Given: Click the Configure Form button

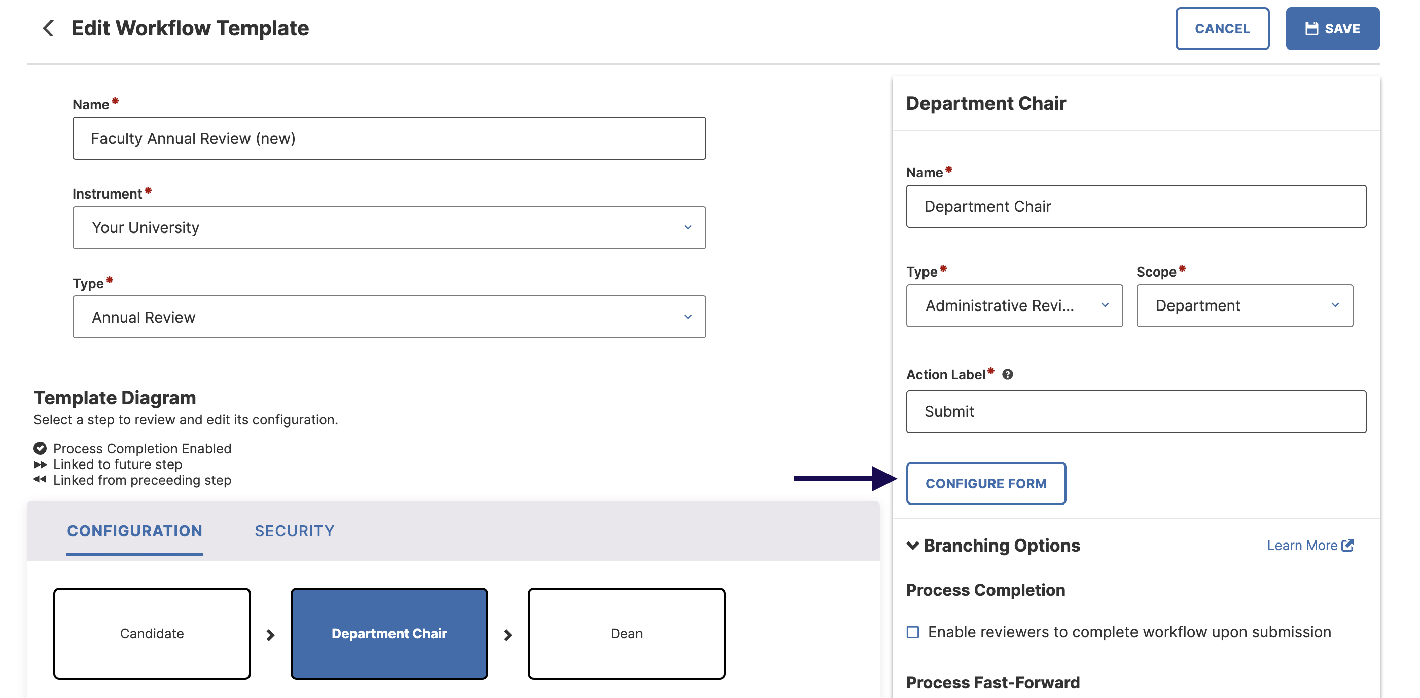Looking at the screenshot, I should 985,483.
